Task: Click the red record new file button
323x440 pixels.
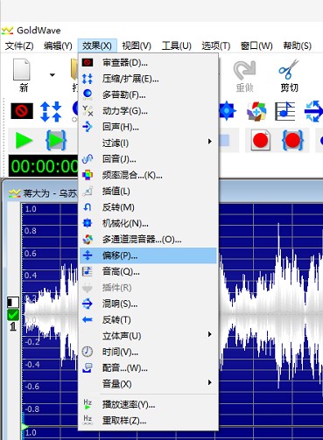Action: pyautogui.click(x=261, y=141)
